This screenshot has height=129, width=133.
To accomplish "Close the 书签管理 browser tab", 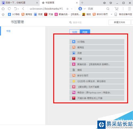I will pyautogui.click(x=77, y=3).
